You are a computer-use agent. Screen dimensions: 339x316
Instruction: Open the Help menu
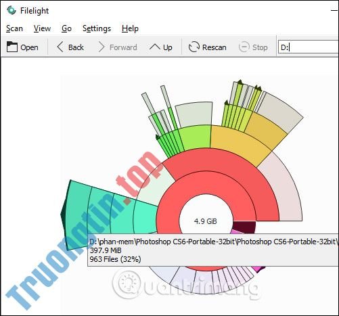[130, 28]
